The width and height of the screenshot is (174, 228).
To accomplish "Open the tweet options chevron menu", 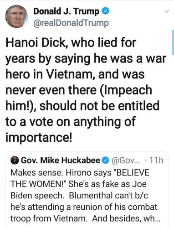I will pos(167,11).
